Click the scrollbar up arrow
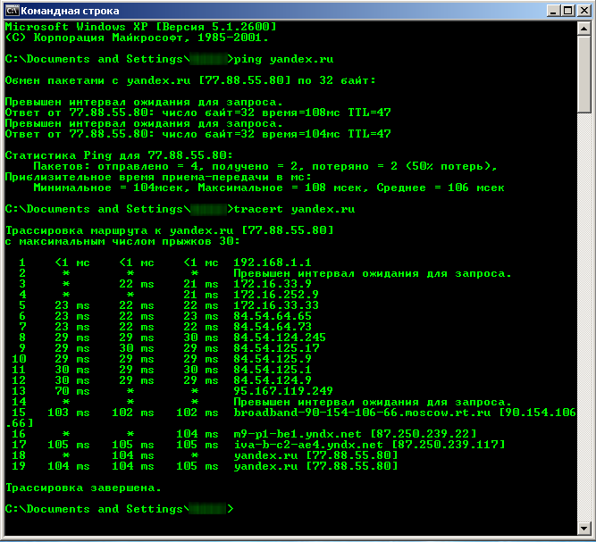 click(x=583, y=29)
